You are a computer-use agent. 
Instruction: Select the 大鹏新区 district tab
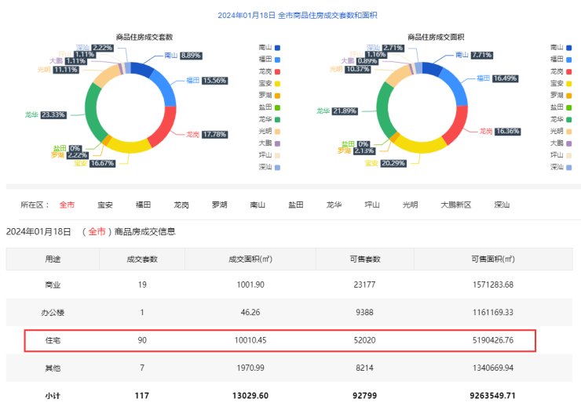455,205
